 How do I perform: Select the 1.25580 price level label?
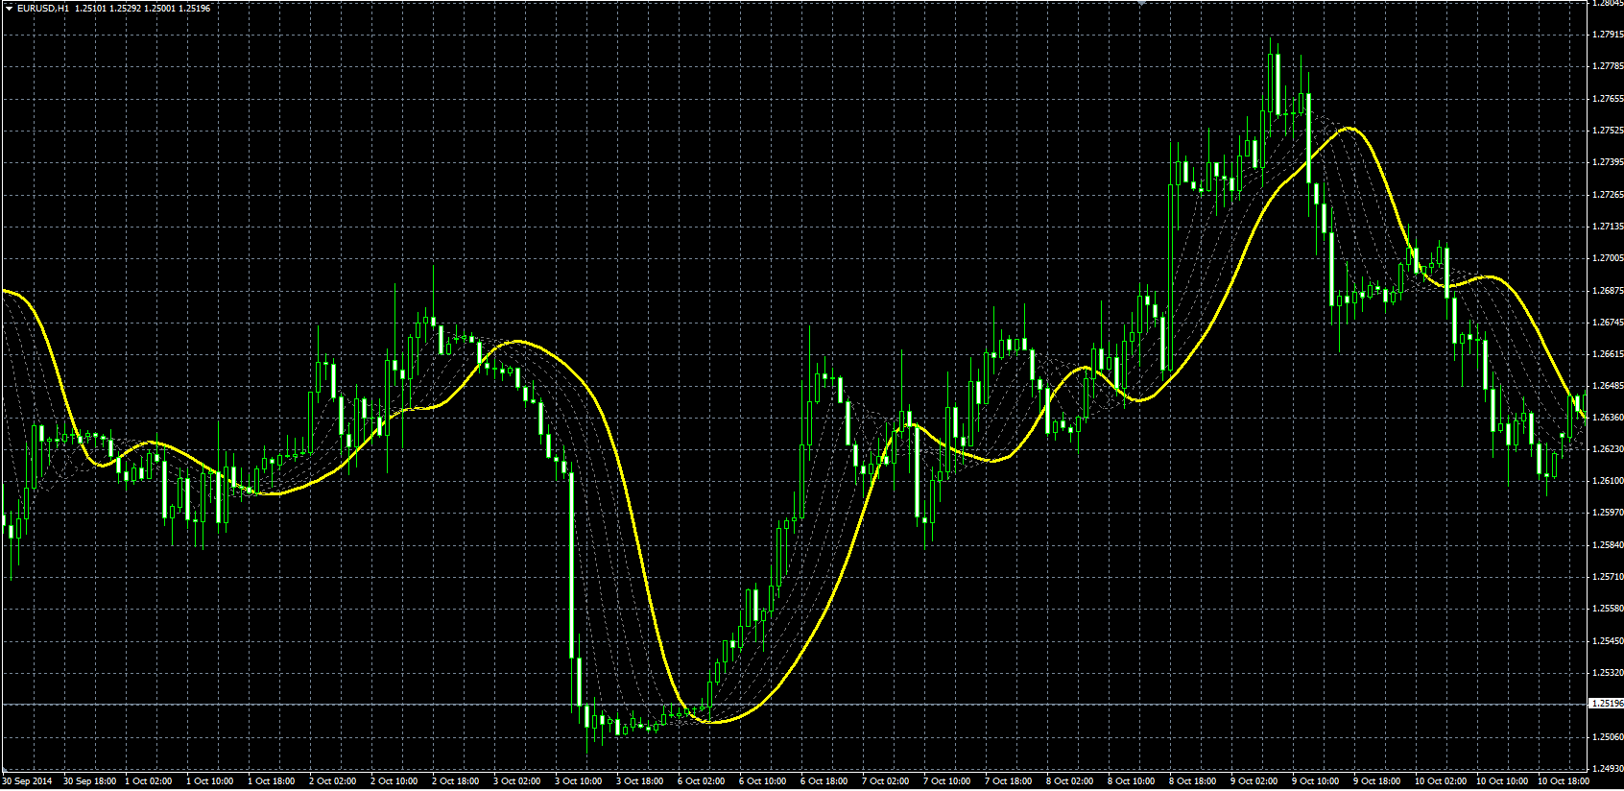tap(1607, 609)
